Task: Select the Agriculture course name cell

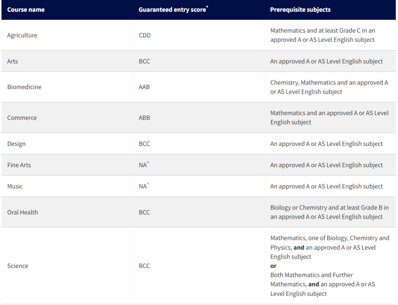Action: 22,35
